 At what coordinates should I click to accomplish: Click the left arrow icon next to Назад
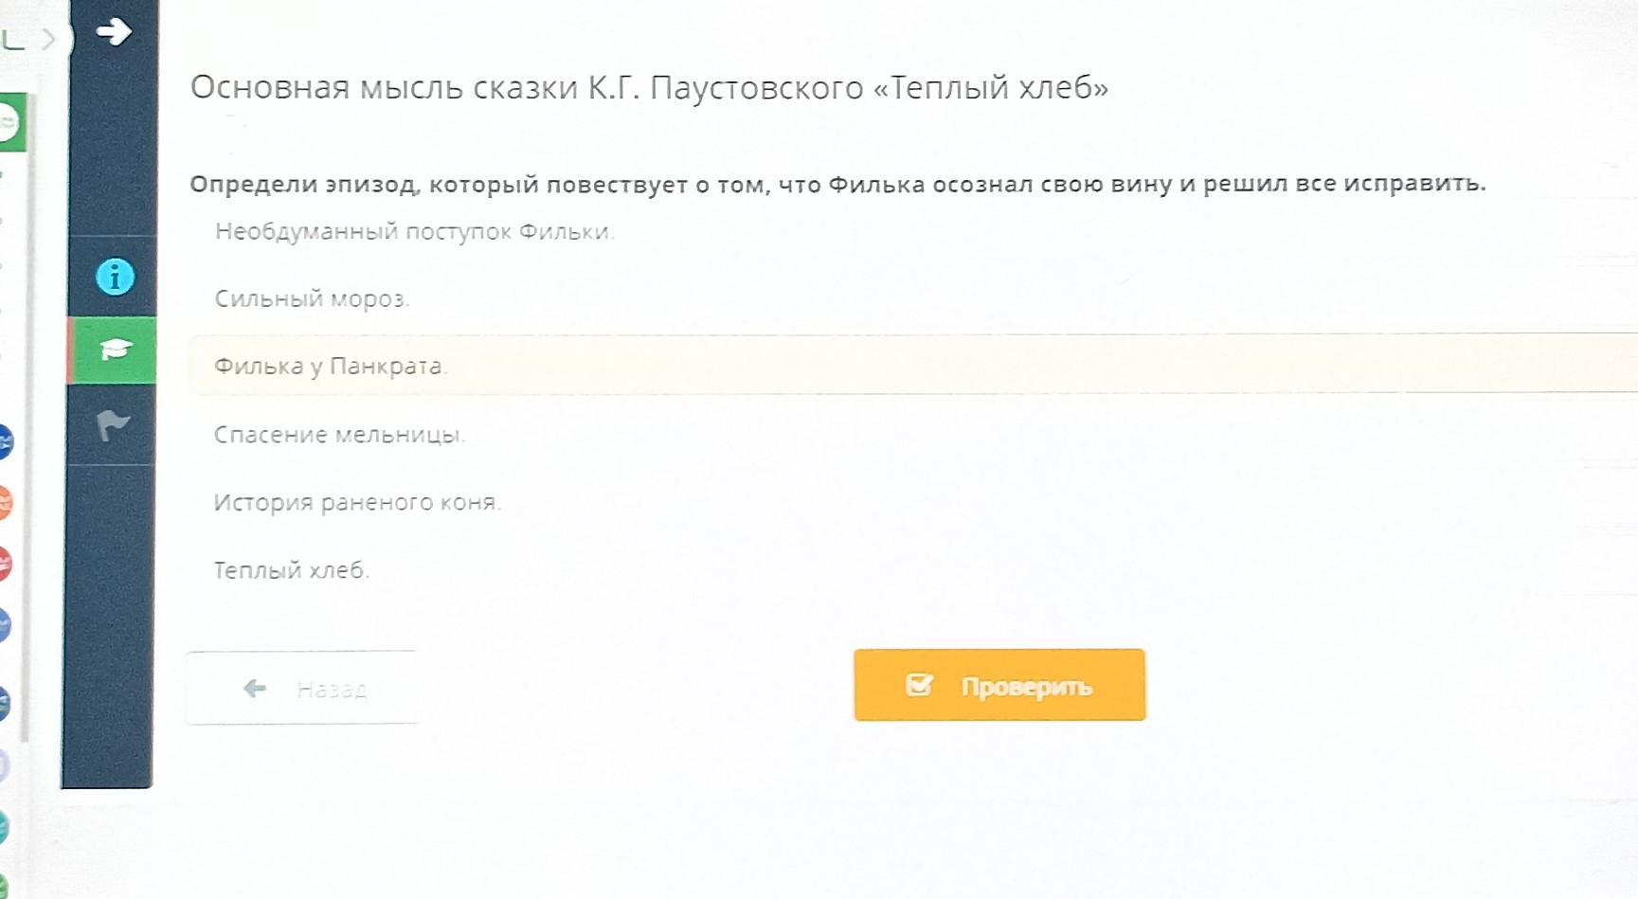click(254, 688)
